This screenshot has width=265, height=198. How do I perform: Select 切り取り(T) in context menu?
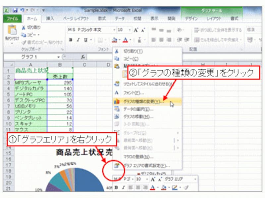147,51
